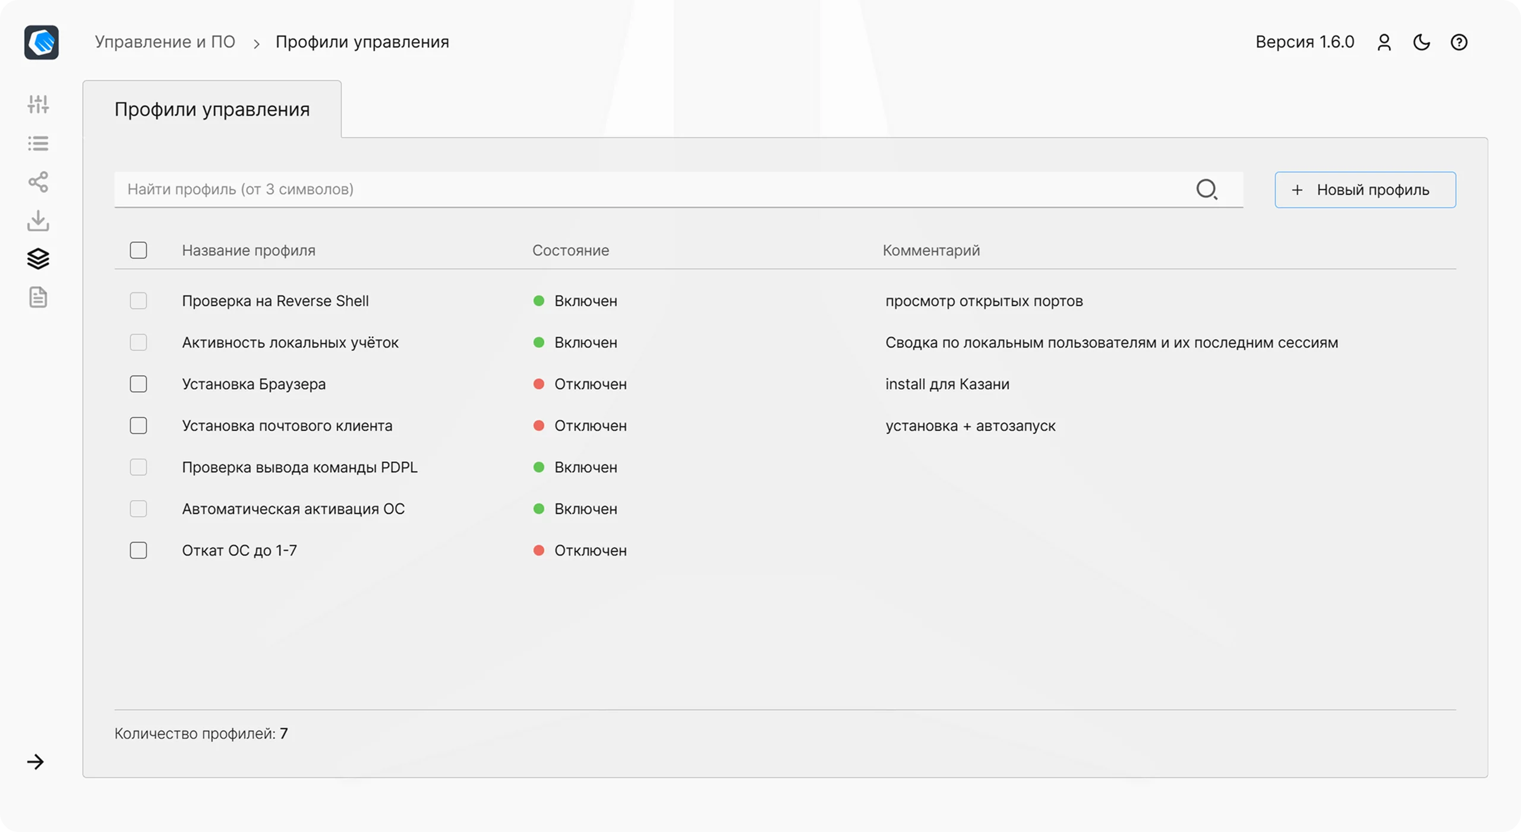
Task: Check the Проверка на Reverse Shell checkbox
Action: [138, 301]
